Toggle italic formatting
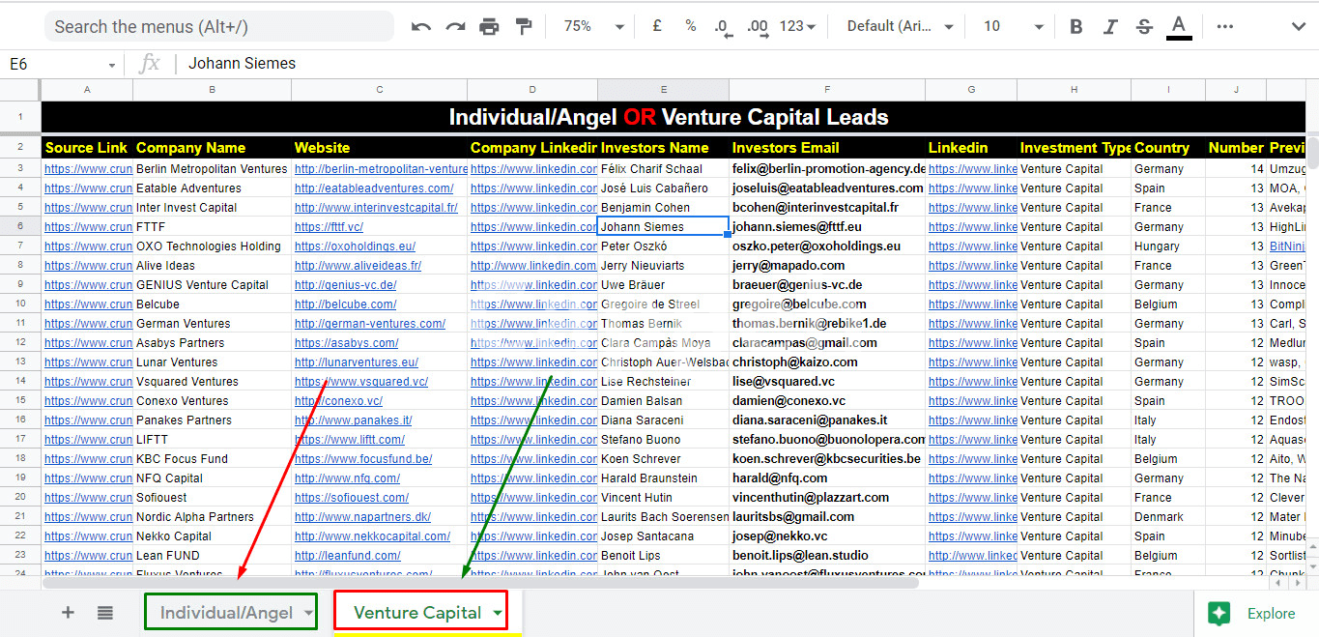Screen dimensions: 1319x637 coord(1110,27)
